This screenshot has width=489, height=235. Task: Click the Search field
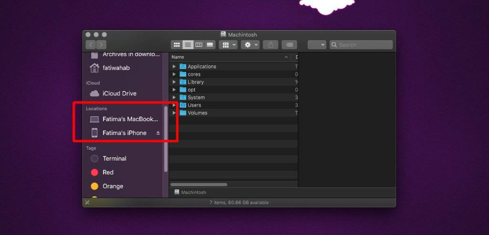361,45
